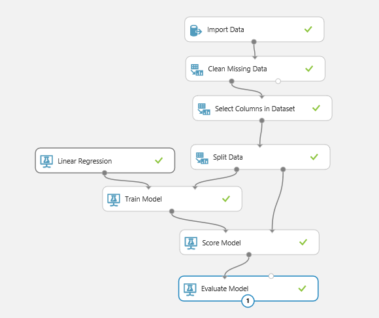
Task: Click the green checkmark on Train Model
Action: [x=226, y=199]
